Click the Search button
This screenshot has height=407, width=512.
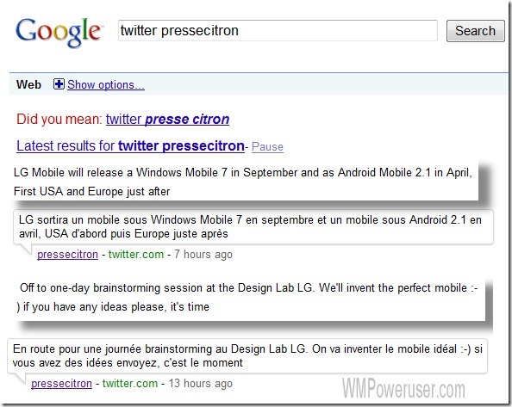coord(475,31)
